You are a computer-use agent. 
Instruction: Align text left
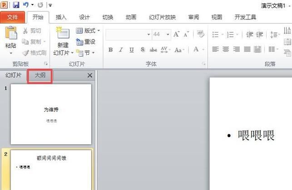[x=215, y=49]
